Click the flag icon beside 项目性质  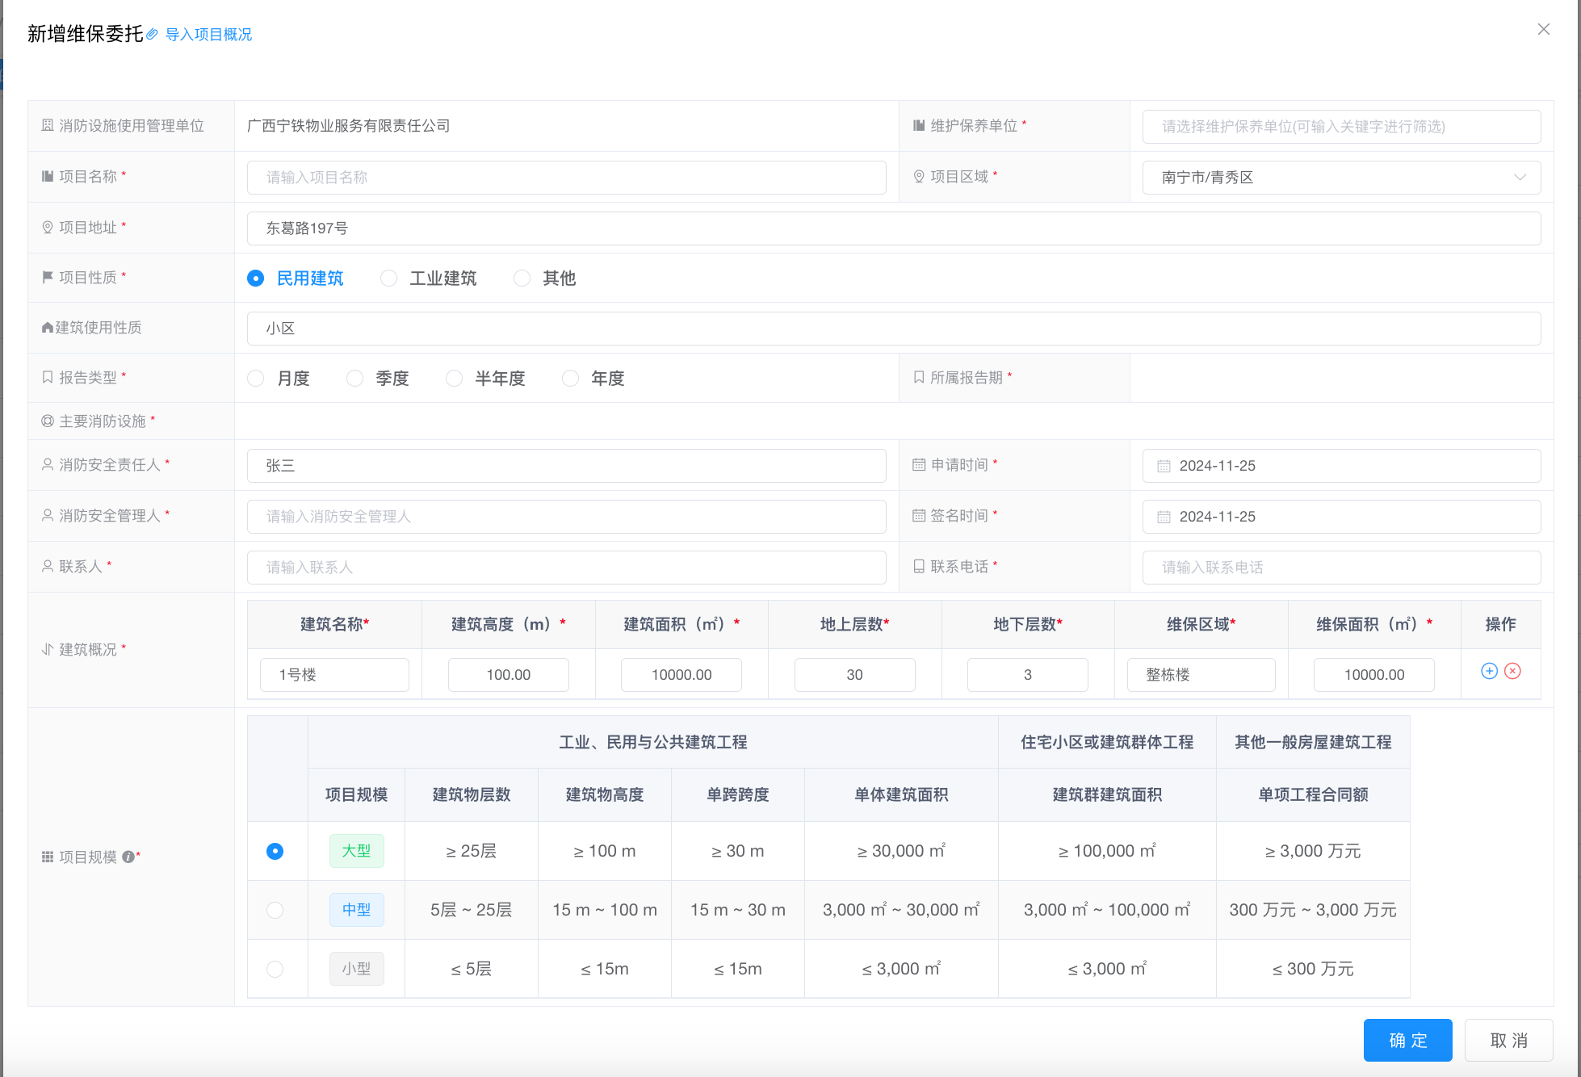[48, 277]
